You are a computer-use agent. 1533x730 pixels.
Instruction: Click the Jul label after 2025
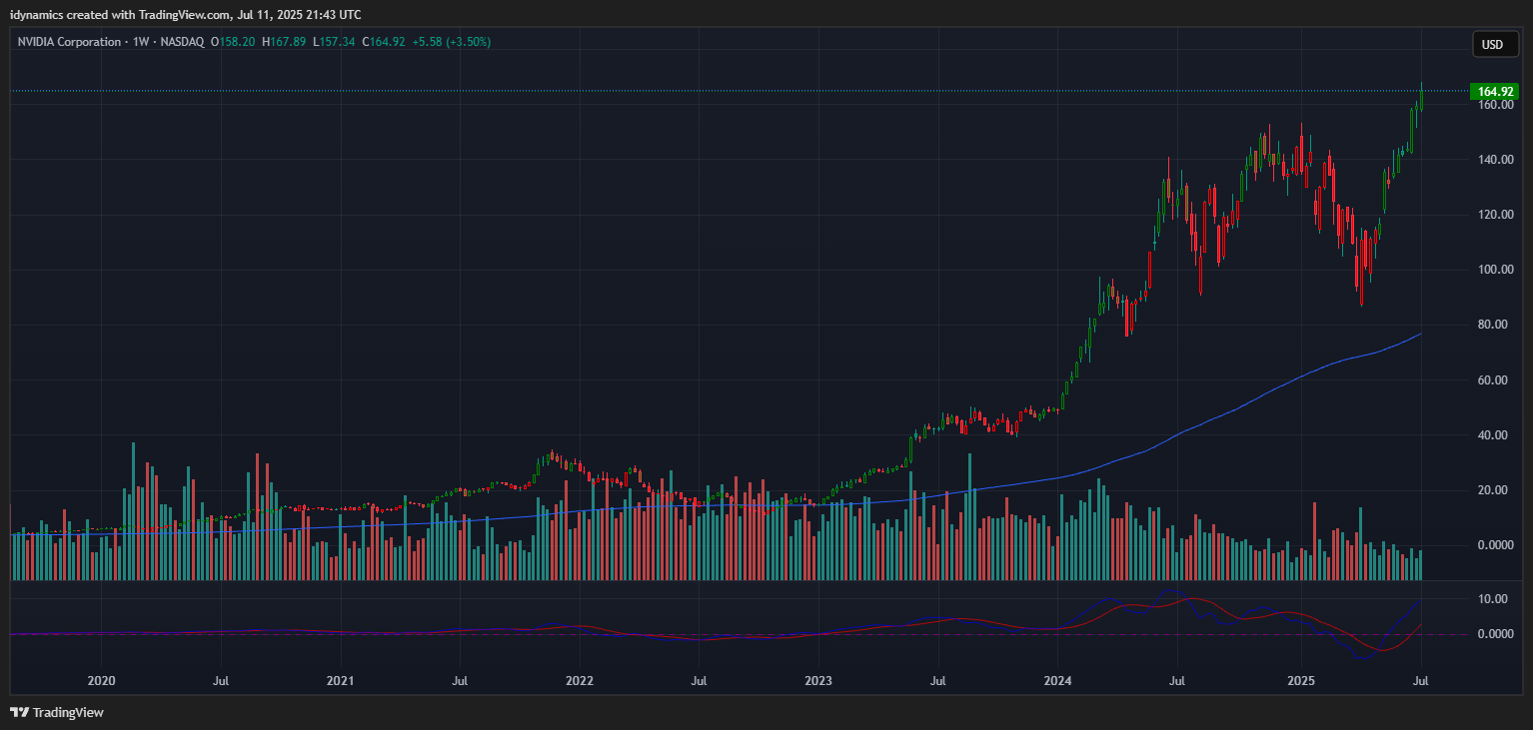[1420, 681]
